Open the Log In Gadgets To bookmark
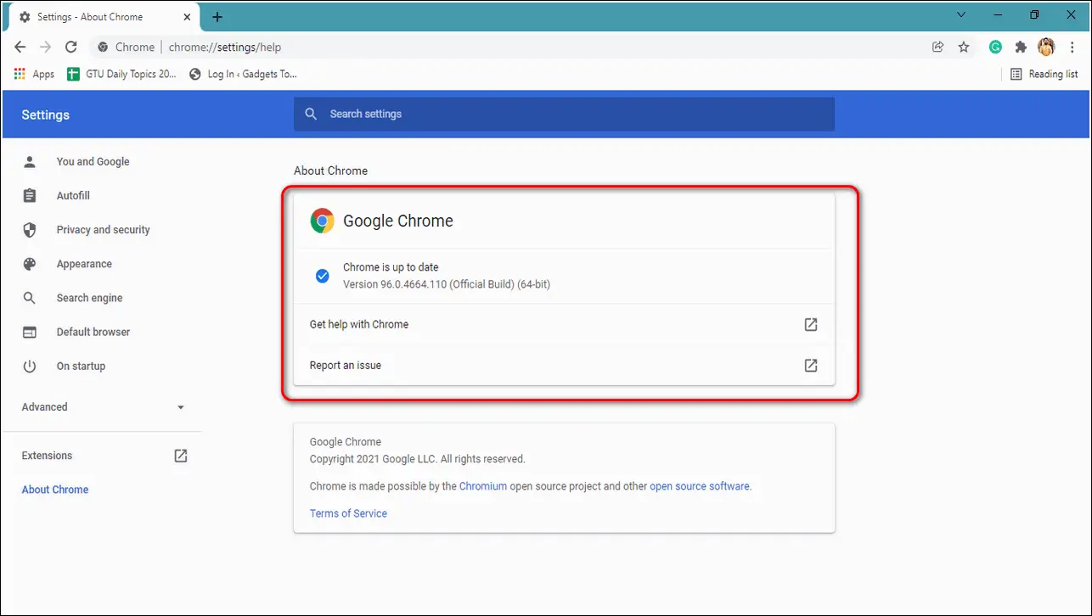Viewport: 1092px width, 616px height. pyautogui.click(x=244, y=74)
